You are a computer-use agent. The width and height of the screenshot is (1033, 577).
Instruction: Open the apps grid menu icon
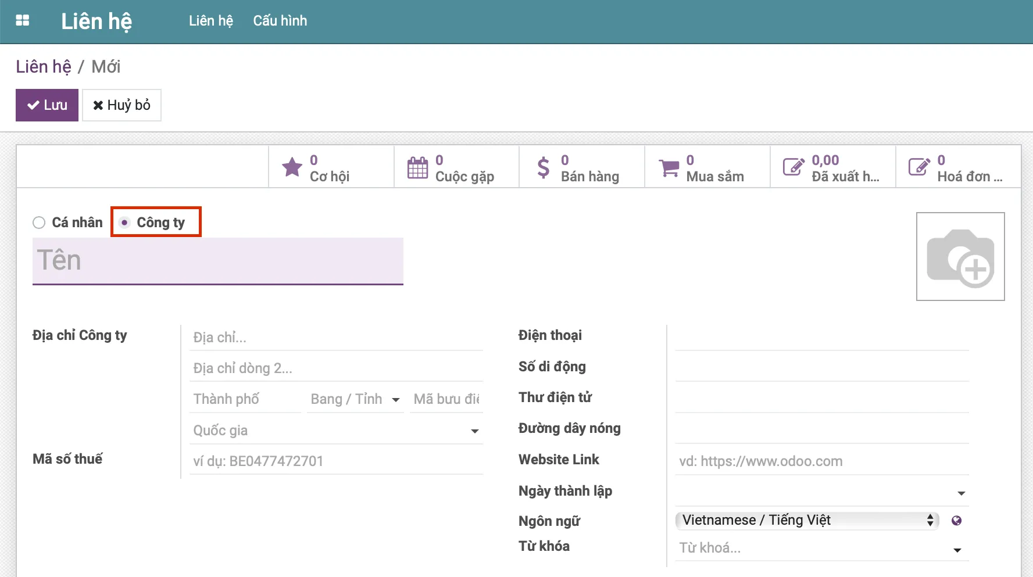23,21
